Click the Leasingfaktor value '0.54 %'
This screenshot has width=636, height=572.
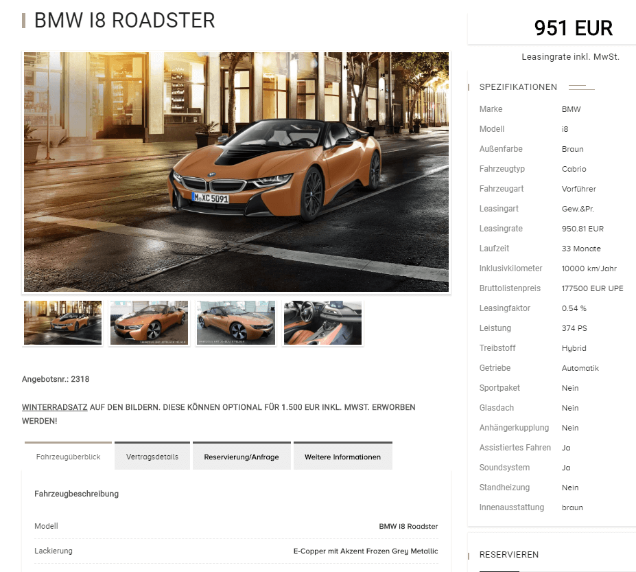(574, 308)
